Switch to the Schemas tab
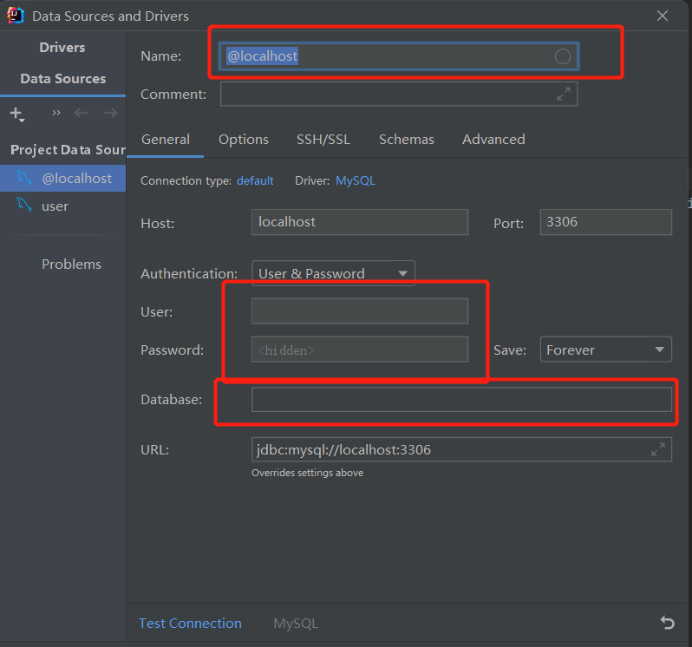Viewport: 692px width, 647px height. pos(407,140)
